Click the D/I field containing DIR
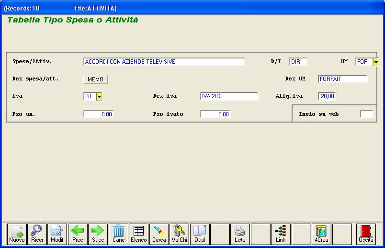Image resolution: width=385 pixels, height=248 pixels. click(298, 62)
